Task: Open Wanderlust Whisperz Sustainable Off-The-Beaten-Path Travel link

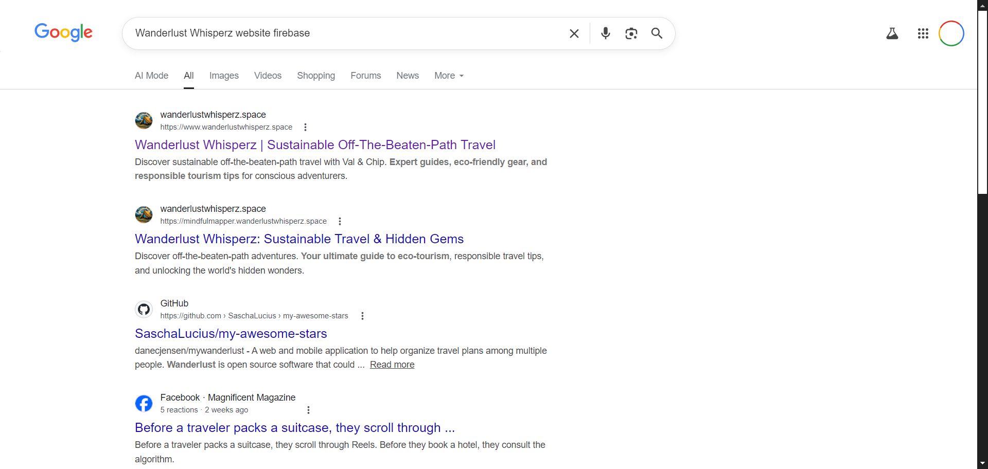Action: point(315,145)
